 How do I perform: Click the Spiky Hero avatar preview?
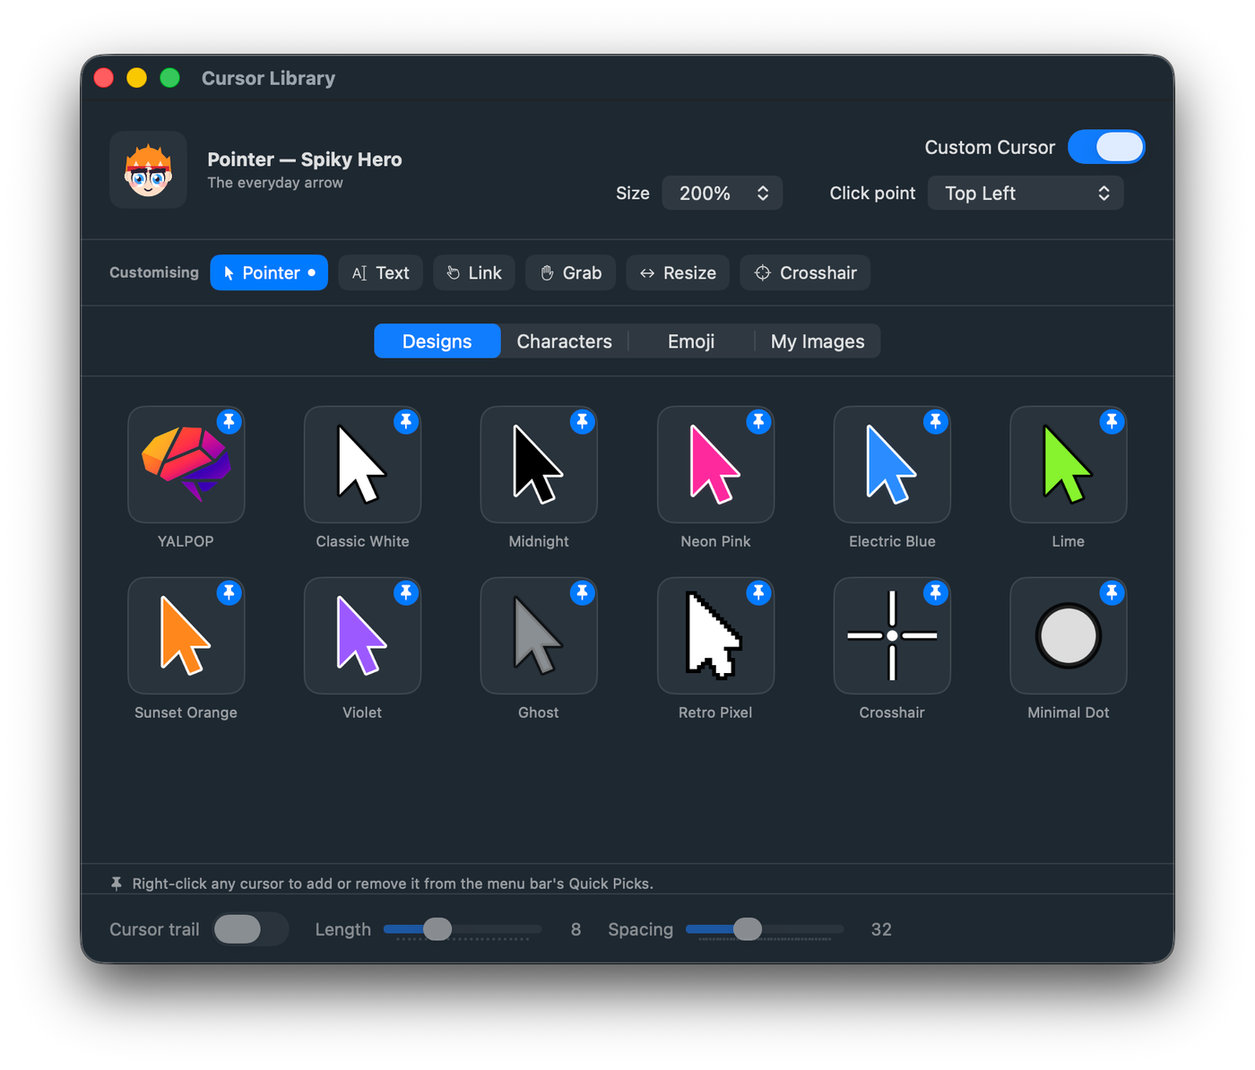coord(148,170)
